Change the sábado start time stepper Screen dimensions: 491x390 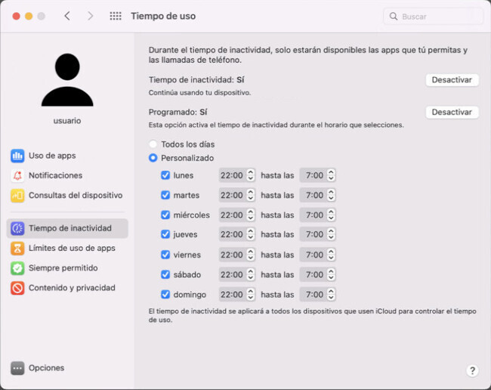[251, 274]
